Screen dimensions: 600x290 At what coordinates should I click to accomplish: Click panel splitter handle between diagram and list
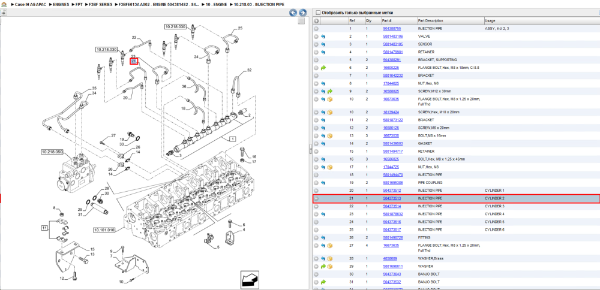tap(310, 149)
